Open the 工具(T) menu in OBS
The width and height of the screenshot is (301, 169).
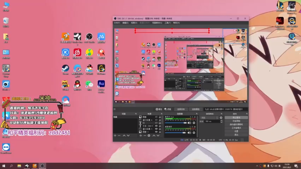pos(167,23)
